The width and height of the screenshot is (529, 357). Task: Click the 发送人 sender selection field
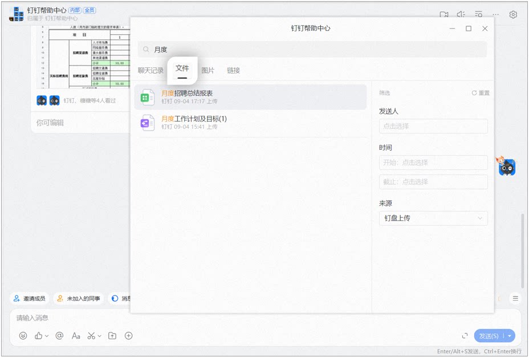pyautogui.click(x=433, y=126)
